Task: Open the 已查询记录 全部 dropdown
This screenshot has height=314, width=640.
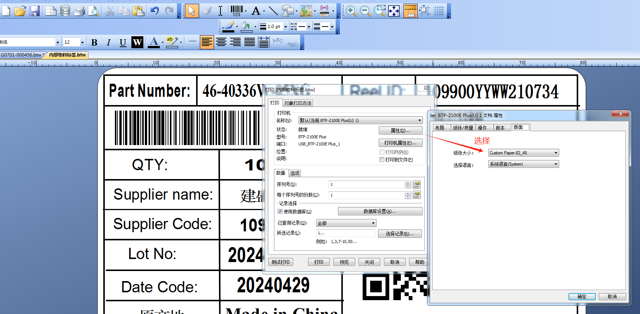Action: click(346, 223)
